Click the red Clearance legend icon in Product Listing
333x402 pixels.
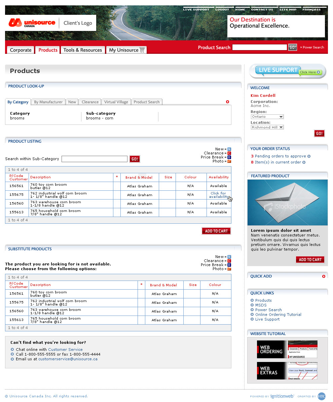pyautogui.click(x=229, y=153)
